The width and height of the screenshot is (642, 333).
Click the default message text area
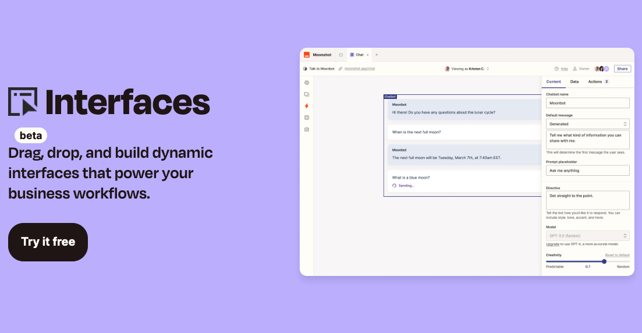point(587,140)
